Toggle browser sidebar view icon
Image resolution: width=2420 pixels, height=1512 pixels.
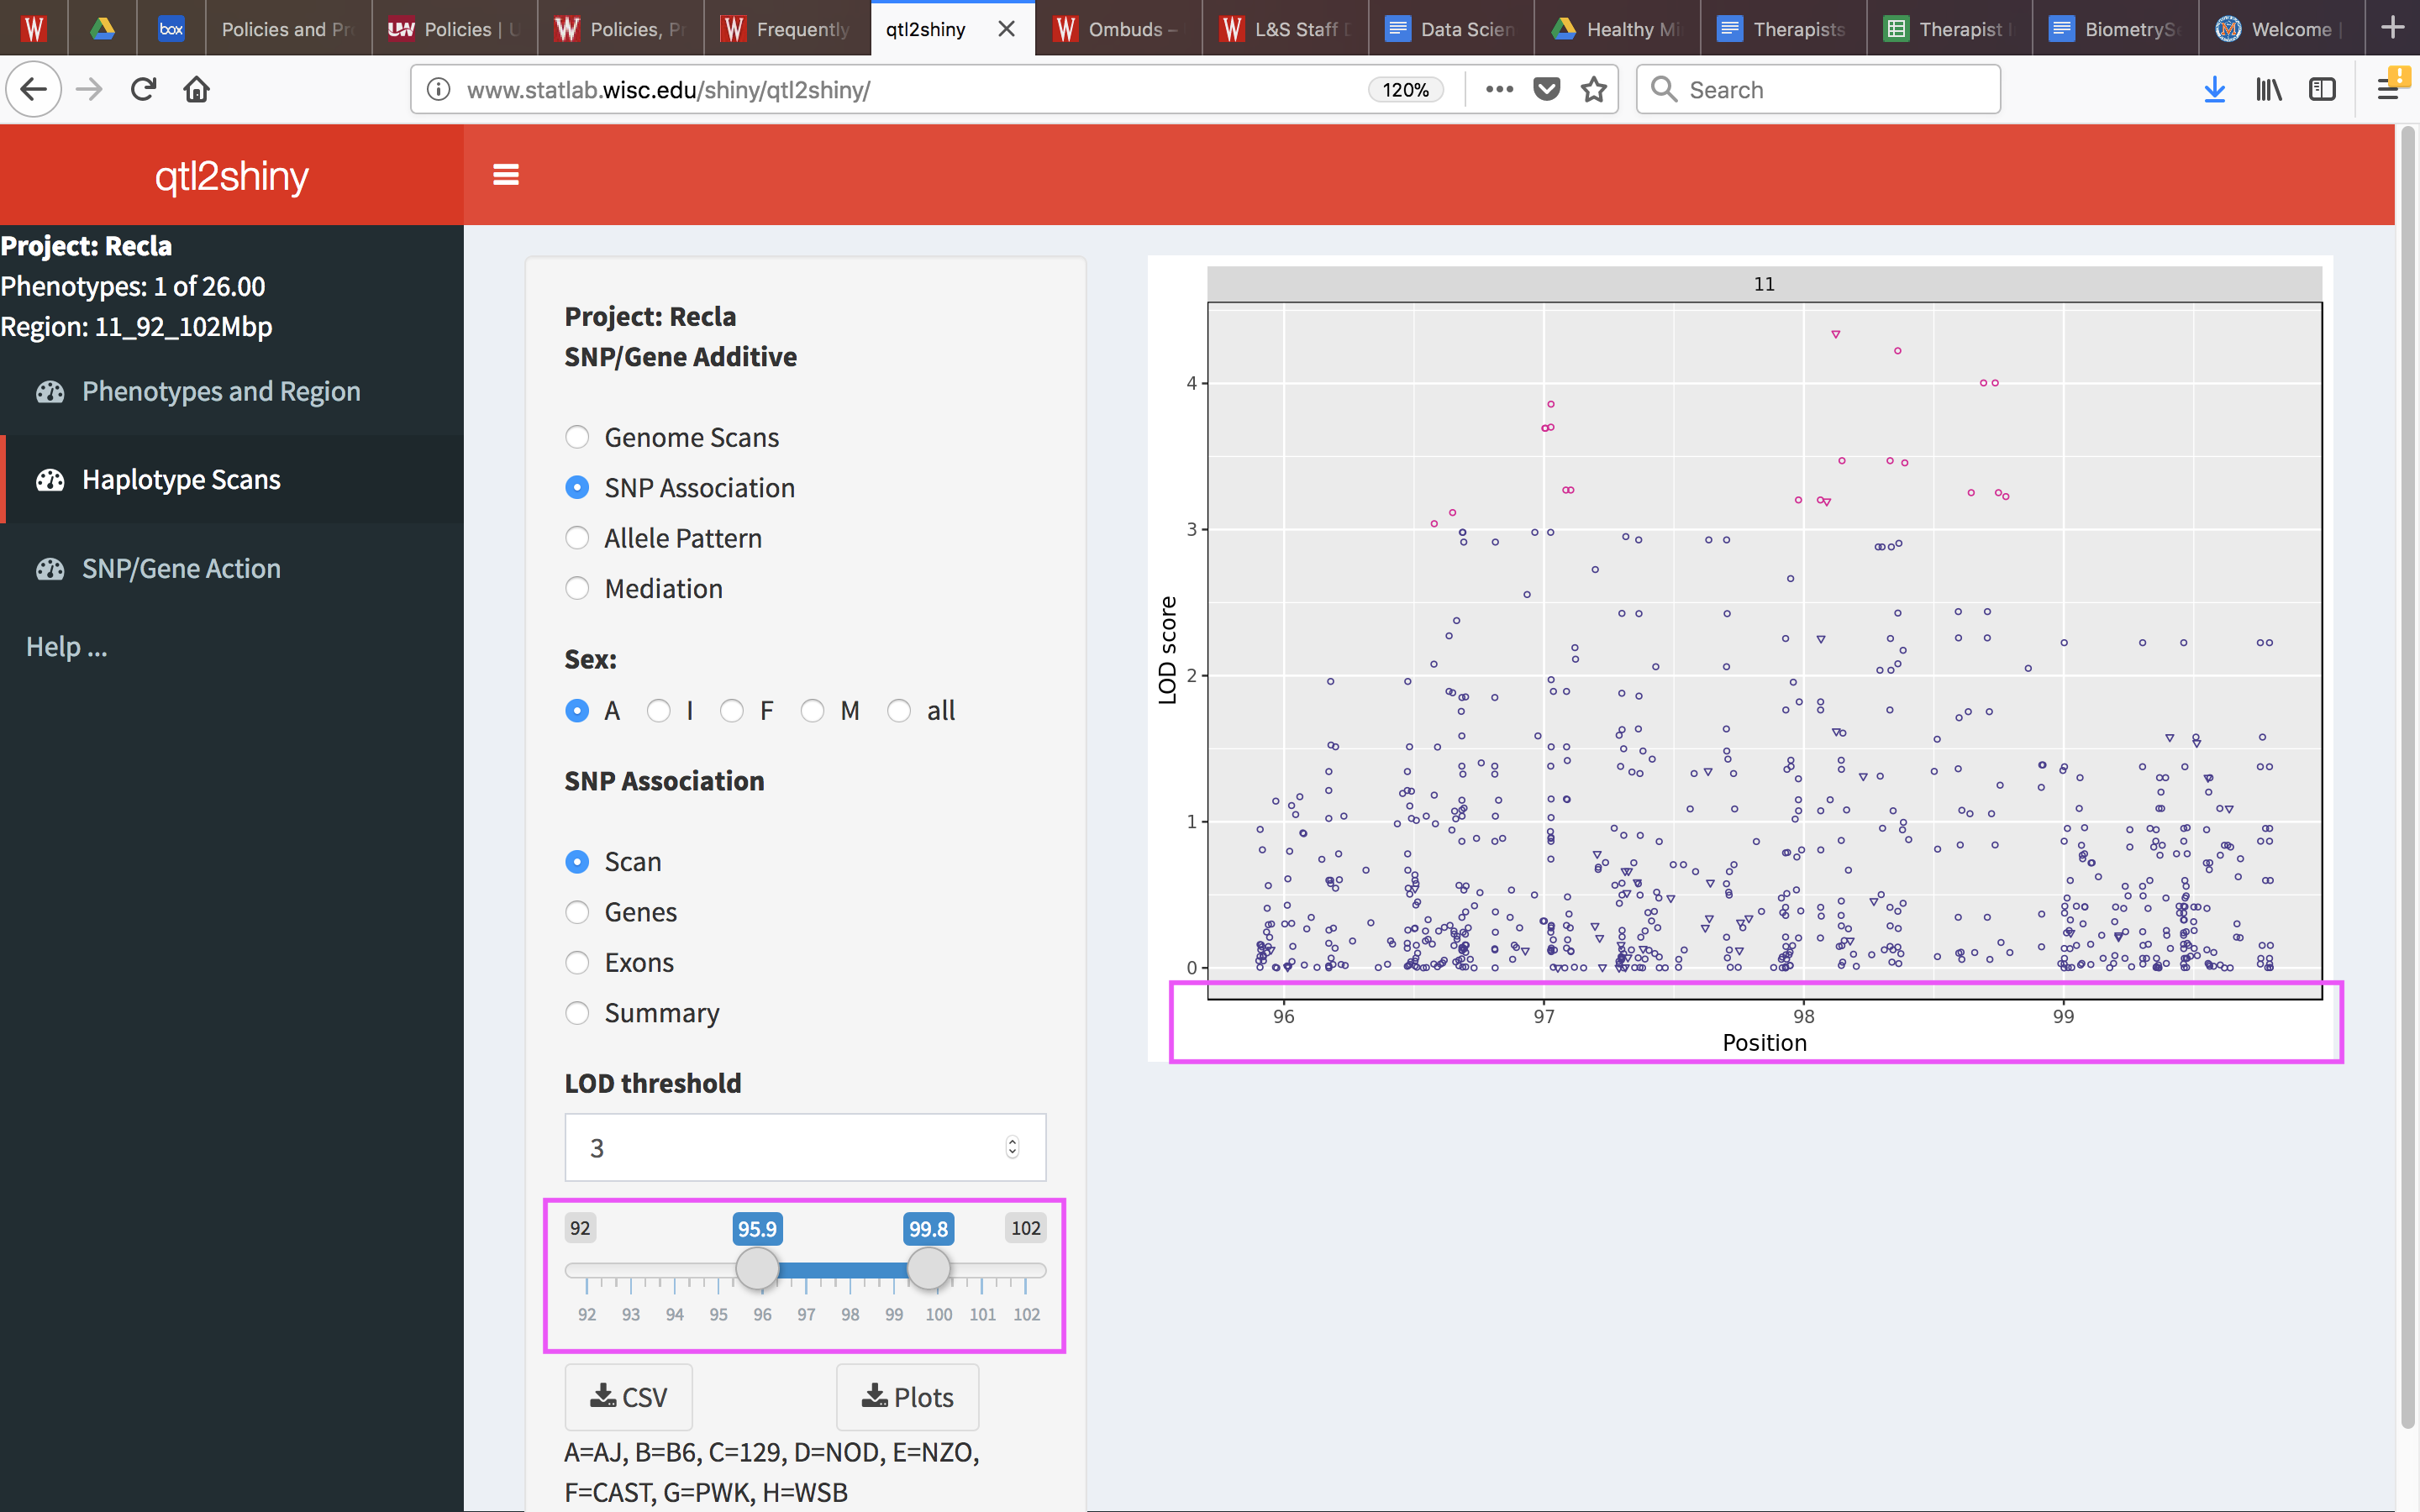click(x=2322, y=89)
